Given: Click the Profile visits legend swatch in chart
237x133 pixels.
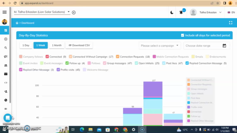Looking at the screenshot, I should click(x=188, y=107).
